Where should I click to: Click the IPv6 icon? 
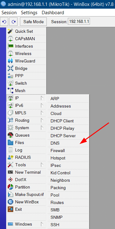(10, 105)
